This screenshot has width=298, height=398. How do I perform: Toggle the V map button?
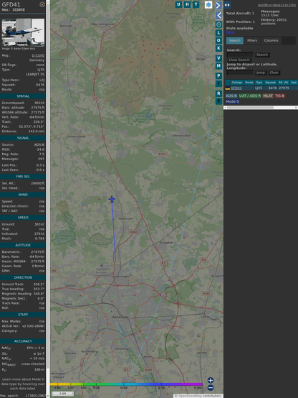[218, 58]
